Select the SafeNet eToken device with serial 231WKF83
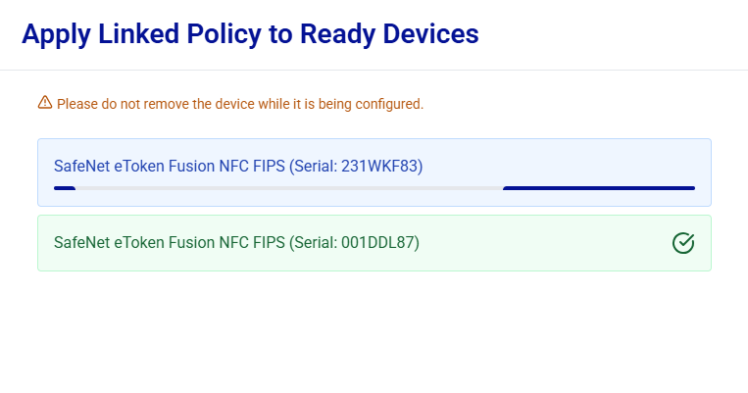Viewport: 748px width, 393px height. click(x=238, y=167)
